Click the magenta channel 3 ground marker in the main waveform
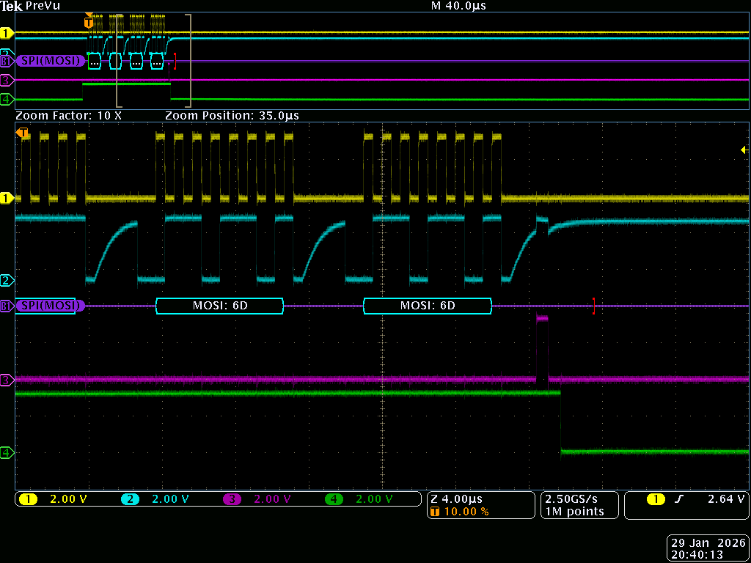 point(7,380)
